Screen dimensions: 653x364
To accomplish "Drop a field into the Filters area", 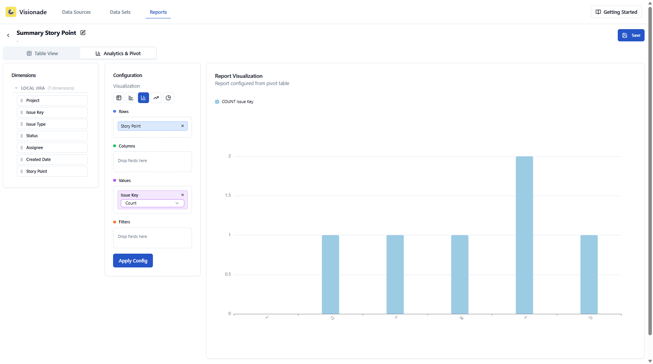I will [152, 238].
